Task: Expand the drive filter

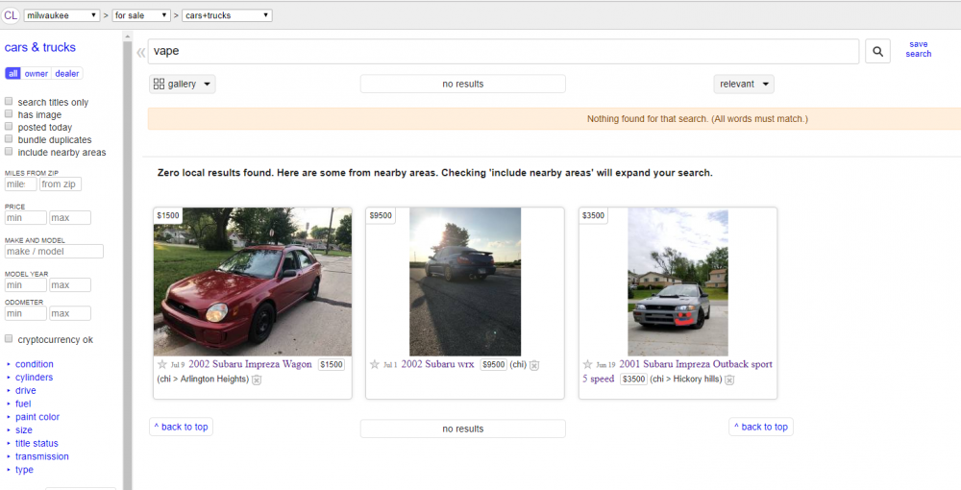Action: pyautogui.click(x=25, y=391)
